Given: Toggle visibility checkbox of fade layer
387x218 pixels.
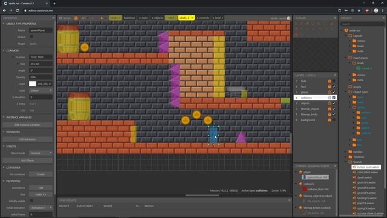Looking at the screenshot, I should click(x=334, y=81).
